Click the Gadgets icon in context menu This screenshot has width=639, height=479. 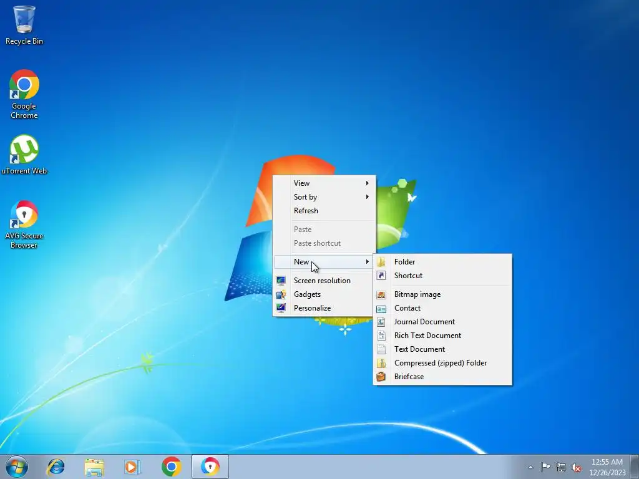click(x=281, y=294)
